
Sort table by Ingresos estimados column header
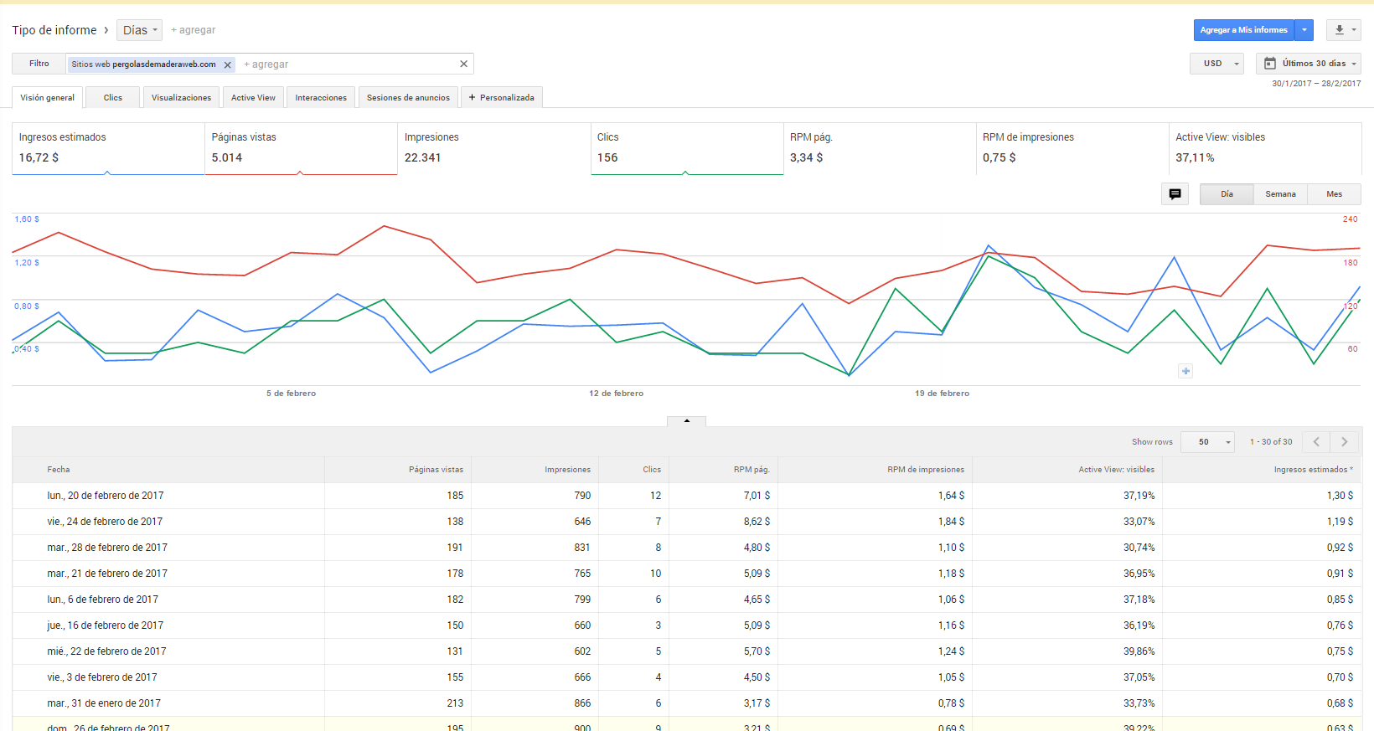tap(1313, 470)
